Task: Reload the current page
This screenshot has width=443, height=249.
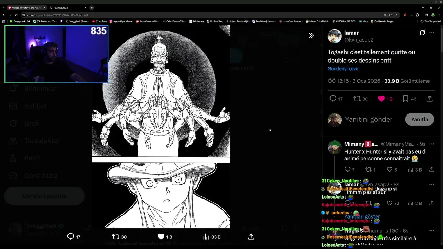Action: click(16, 15)
